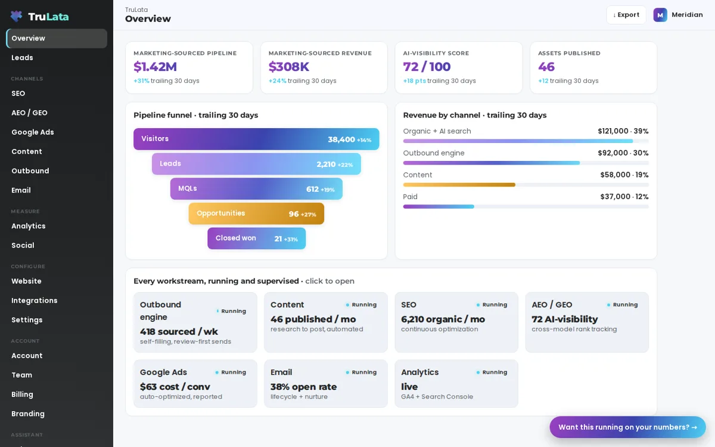
Task: Open the Integrations page
Action: (57, 300)
